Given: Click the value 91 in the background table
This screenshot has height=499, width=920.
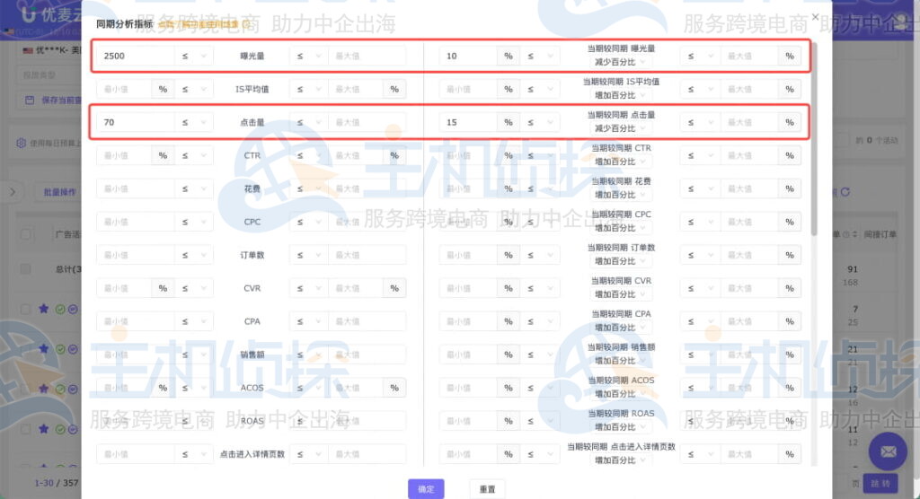Looking at the screenshot, I should (853, 269).
